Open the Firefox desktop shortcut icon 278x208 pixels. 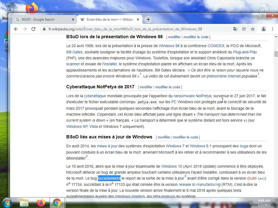(x=31, y=7)
